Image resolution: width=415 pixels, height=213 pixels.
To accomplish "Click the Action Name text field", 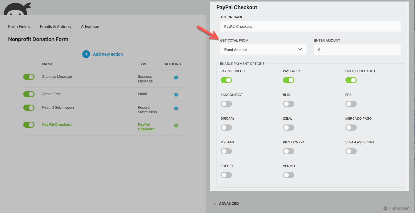I will coord(310,27).
